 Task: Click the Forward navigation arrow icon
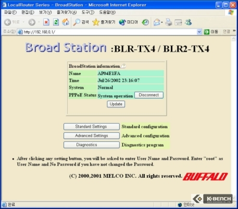32,22
